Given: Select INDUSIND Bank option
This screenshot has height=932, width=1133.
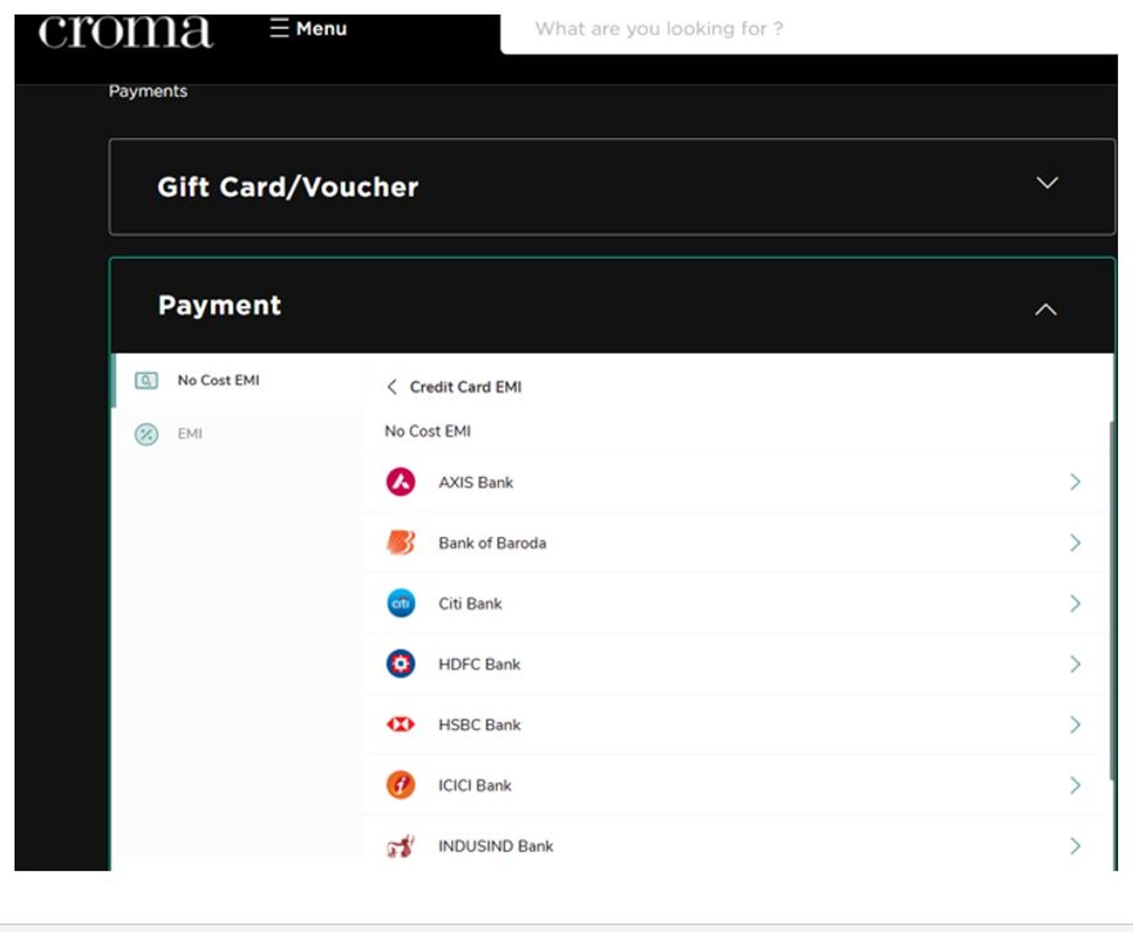Looking at the screenshot, I should [x=495, y=846].
